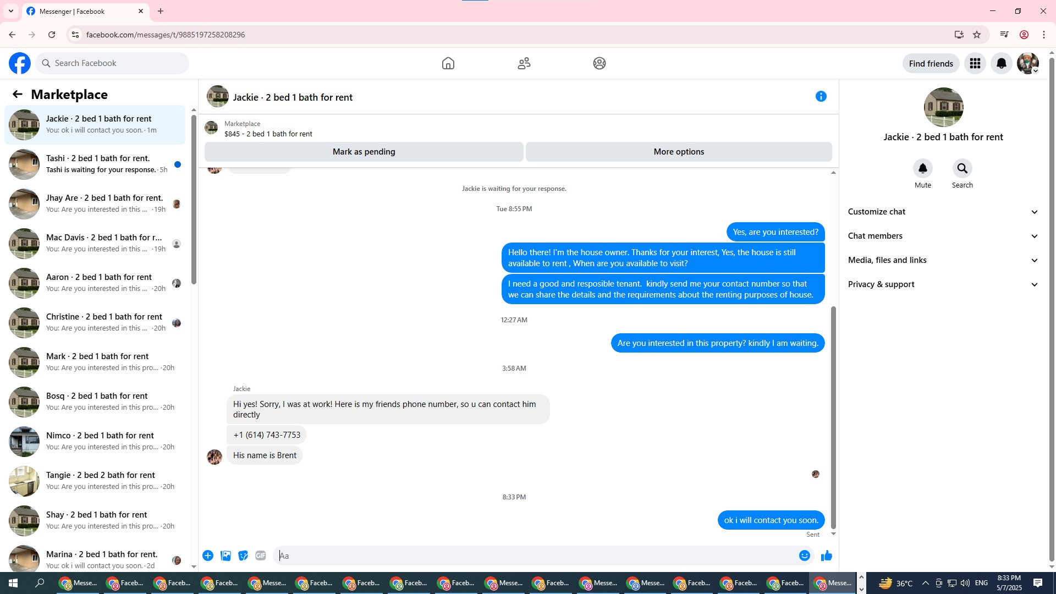Viewport: 1056px width, 594px height.
Task: Attach a photo file icon
Action: 226,555
